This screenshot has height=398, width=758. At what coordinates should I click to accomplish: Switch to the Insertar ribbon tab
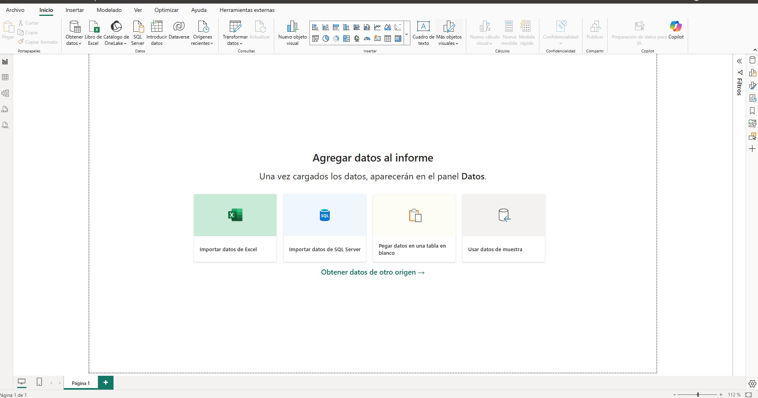[x=75, y=10]
